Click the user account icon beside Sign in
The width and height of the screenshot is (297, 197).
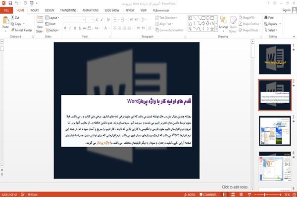click(294, 10)
